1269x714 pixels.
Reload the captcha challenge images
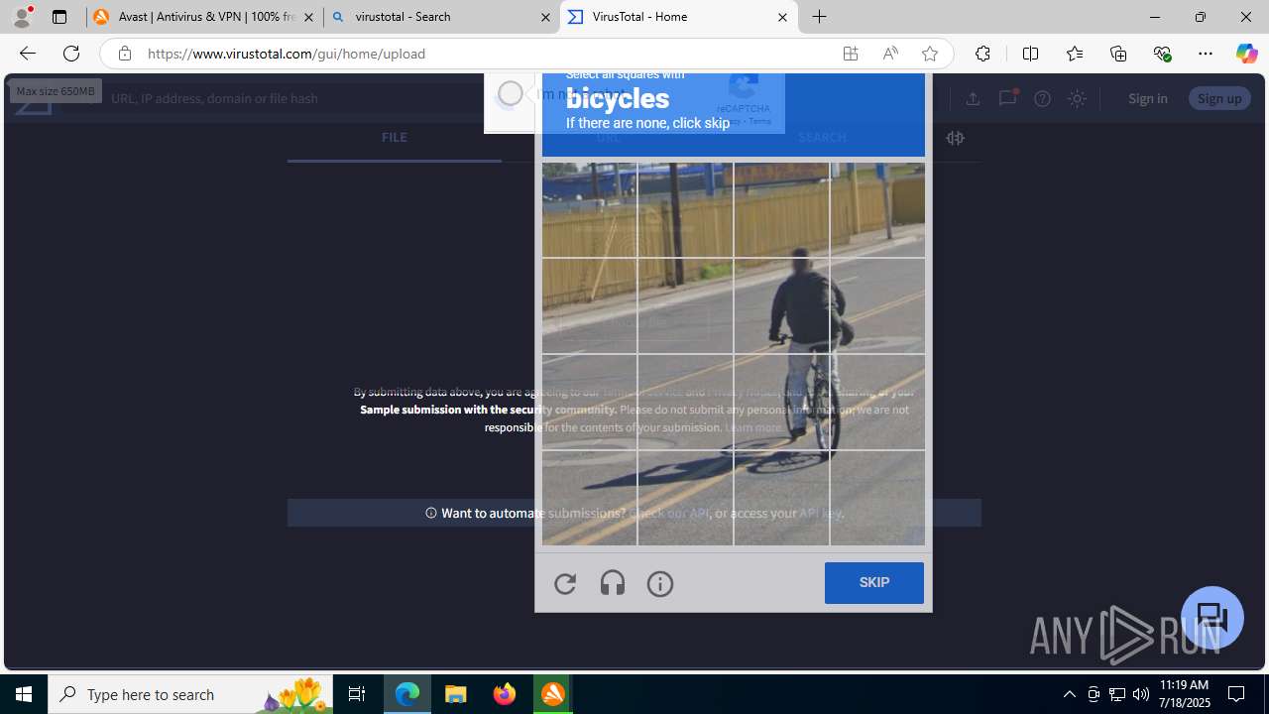pyautogui.click(x=565, y=584)
